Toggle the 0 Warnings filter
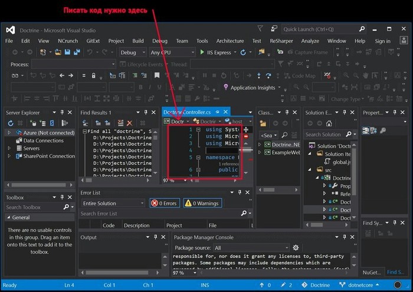 click(204, 203)
